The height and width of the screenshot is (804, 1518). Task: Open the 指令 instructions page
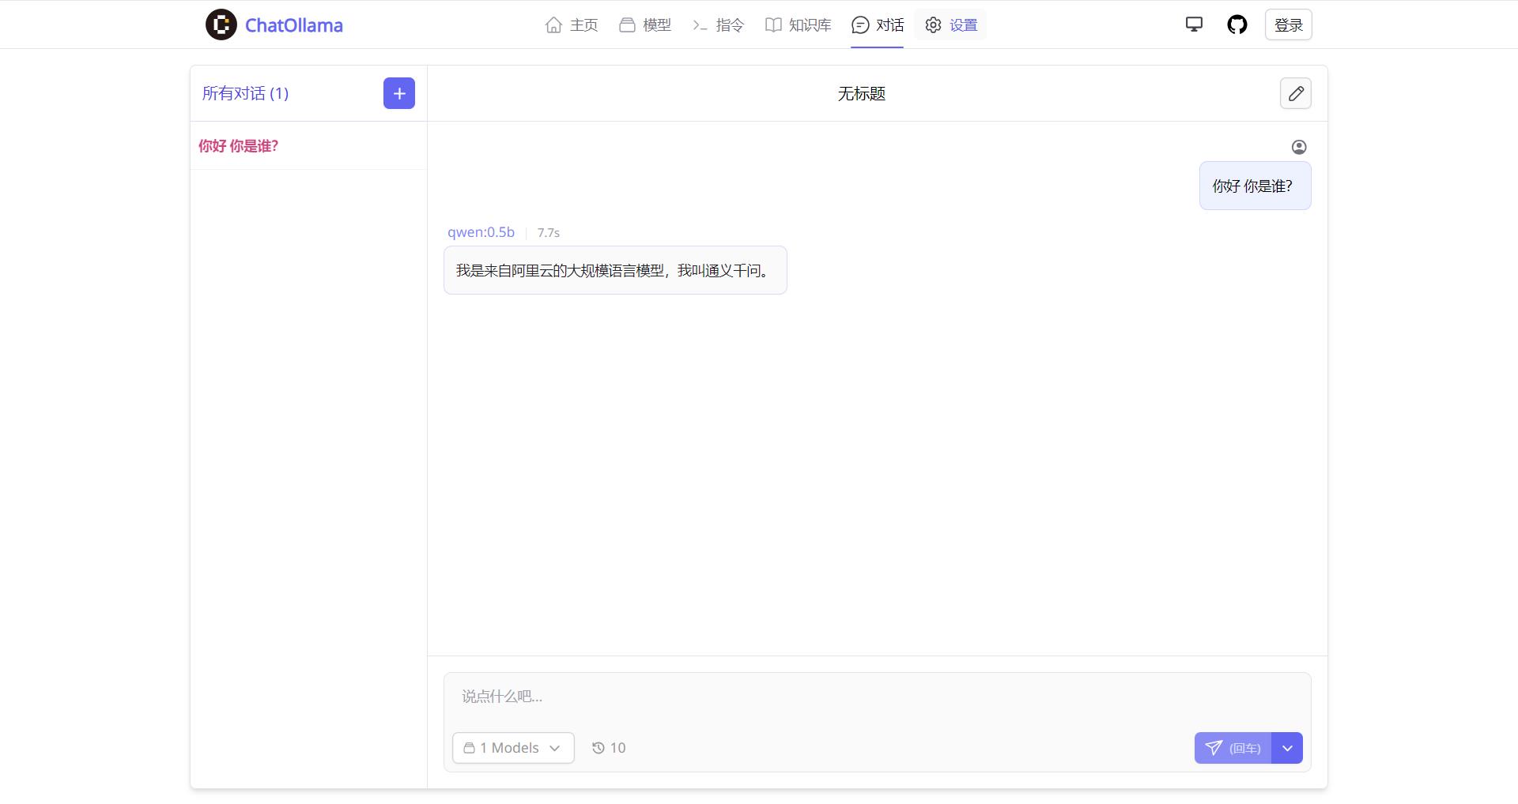coord(718,25)
